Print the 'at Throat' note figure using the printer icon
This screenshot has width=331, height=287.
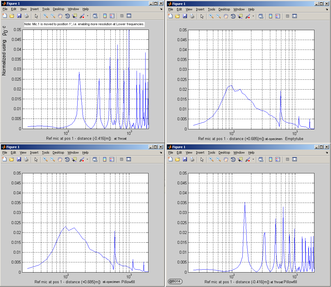[26, 16]
